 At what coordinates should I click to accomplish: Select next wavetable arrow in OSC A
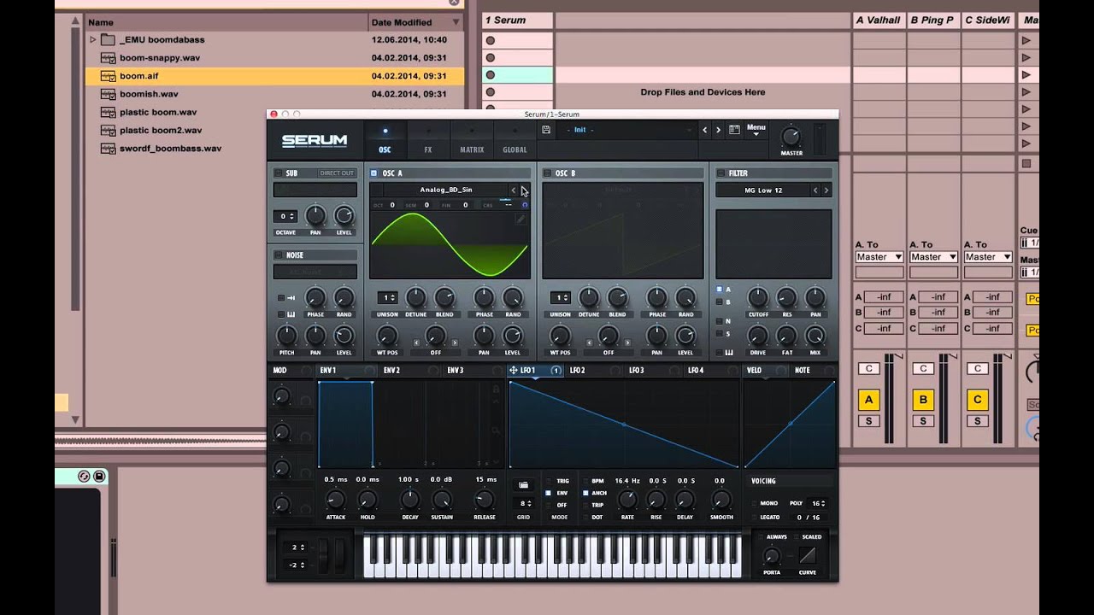point(524,190)
